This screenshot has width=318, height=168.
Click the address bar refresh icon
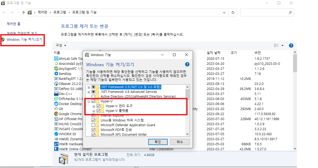233,12
